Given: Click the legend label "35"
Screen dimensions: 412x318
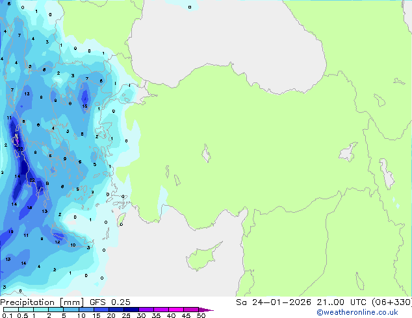Looking at the screenshot, I should [156, 315].
